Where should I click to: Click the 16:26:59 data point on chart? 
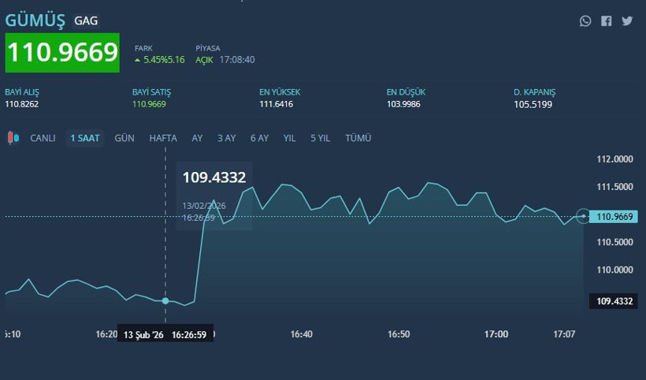165,300
